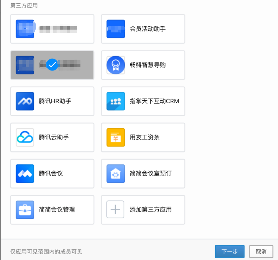Uncheck the blue checkmark on selected app
278x260 pixels.
[52, 65]
